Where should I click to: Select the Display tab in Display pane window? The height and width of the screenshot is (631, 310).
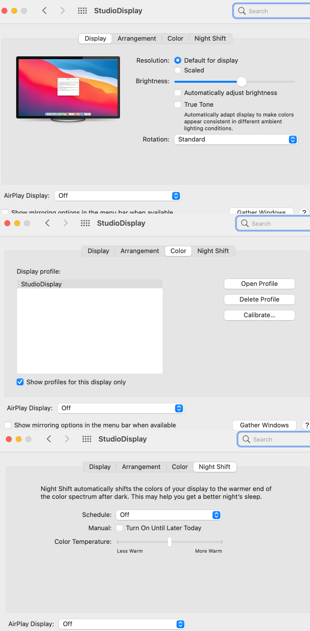95,39
